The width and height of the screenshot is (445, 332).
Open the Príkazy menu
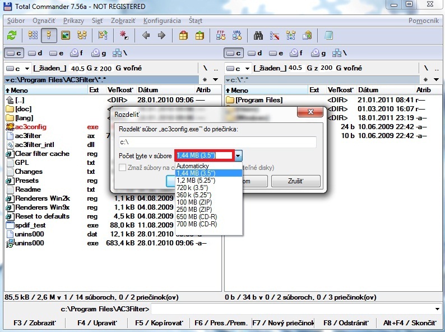pos(73,21)
